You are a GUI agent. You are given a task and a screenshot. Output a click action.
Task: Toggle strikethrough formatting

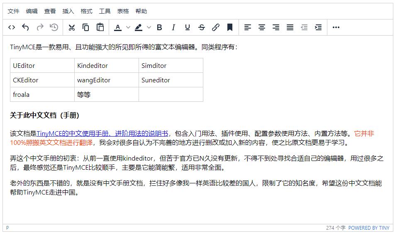(x=202, y=27)
